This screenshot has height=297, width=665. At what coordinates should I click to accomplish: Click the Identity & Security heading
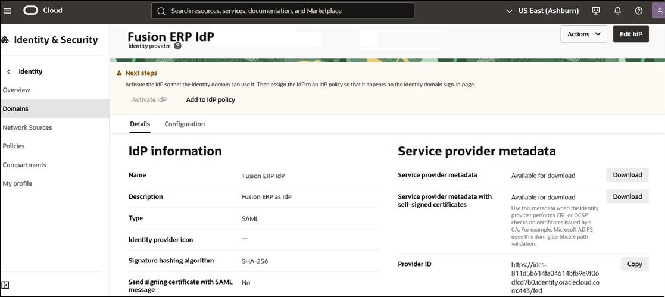(x=56, y=40)
